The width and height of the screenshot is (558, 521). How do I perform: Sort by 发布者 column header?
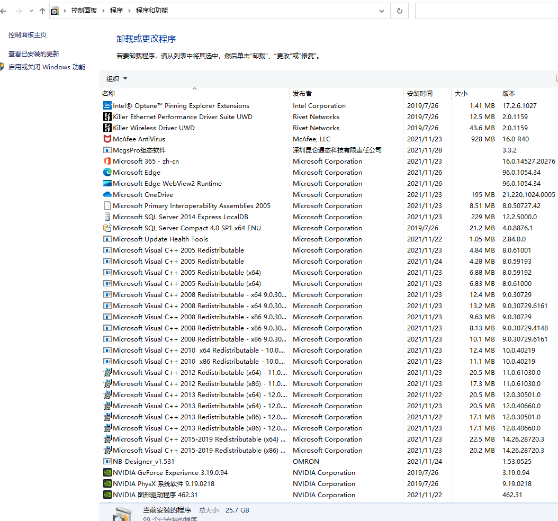click(x=302, y=94)
